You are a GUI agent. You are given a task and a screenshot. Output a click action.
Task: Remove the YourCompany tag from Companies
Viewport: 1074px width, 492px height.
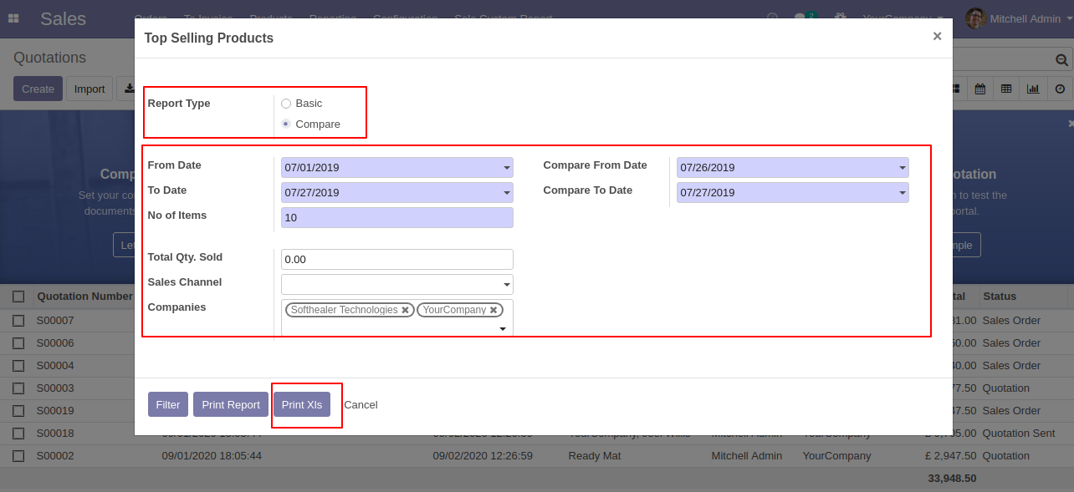point(494,310)
